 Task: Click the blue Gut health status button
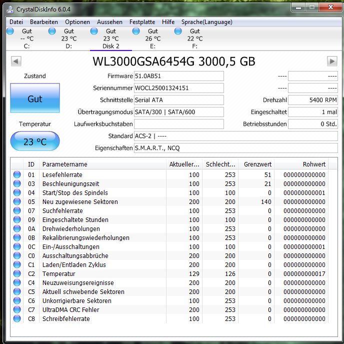click(x=35, y=98)
